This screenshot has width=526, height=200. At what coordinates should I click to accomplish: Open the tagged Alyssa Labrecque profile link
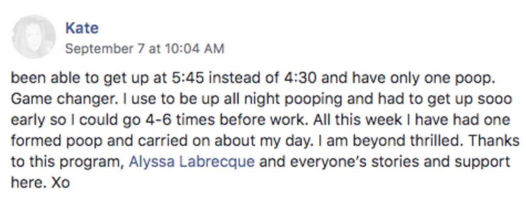pos(191,162)
